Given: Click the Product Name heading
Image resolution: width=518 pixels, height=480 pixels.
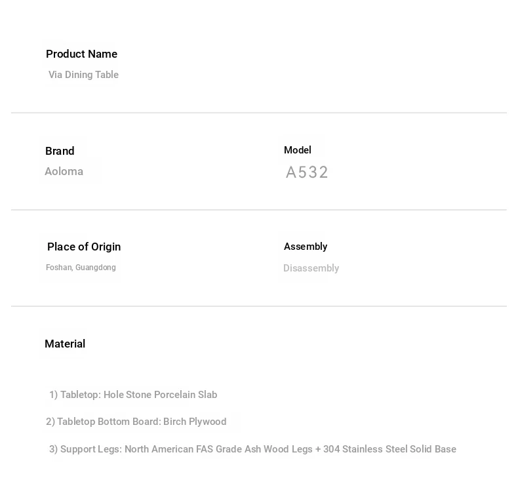Looking at the screenshot, I should (x=81, y=54).
